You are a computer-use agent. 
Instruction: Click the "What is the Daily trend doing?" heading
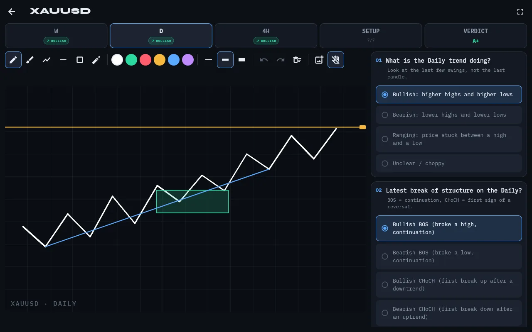(438, 61)
